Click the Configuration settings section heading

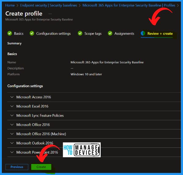tap(25, 86)
